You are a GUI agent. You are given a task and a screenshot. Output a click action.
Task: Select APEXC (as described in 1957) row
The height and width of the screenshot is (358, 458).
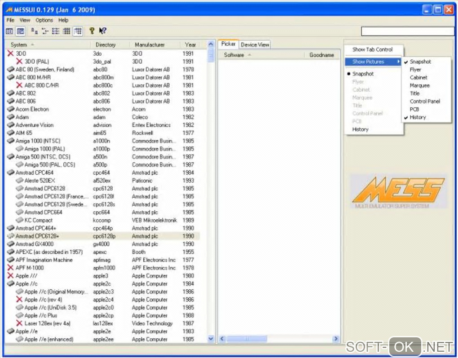pos(103,252)
